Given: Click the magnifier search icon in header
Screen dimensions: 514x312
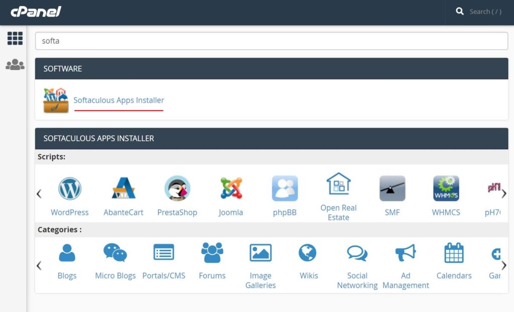Looking at the screenshot, I should (460, 12).
